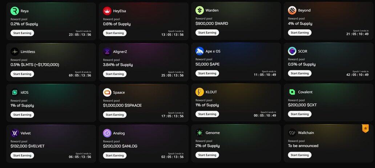The image size is (375, 168).
Task: Click the KLOUT lightning bolt icon
Action: [x=199, y=92]
